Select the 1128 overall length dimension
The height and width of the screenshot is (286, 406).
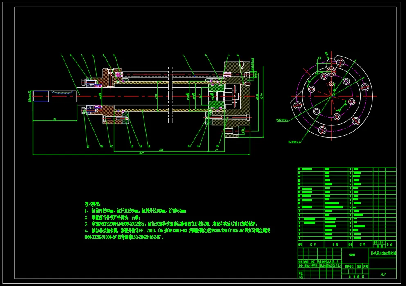(x=141, y=153)
